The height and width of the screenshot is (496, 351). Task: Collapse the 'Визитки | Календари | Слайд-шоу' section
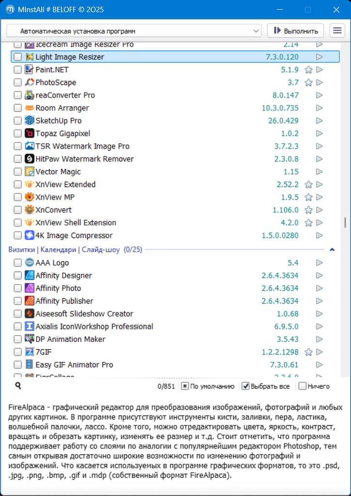[x=332, y=250]
